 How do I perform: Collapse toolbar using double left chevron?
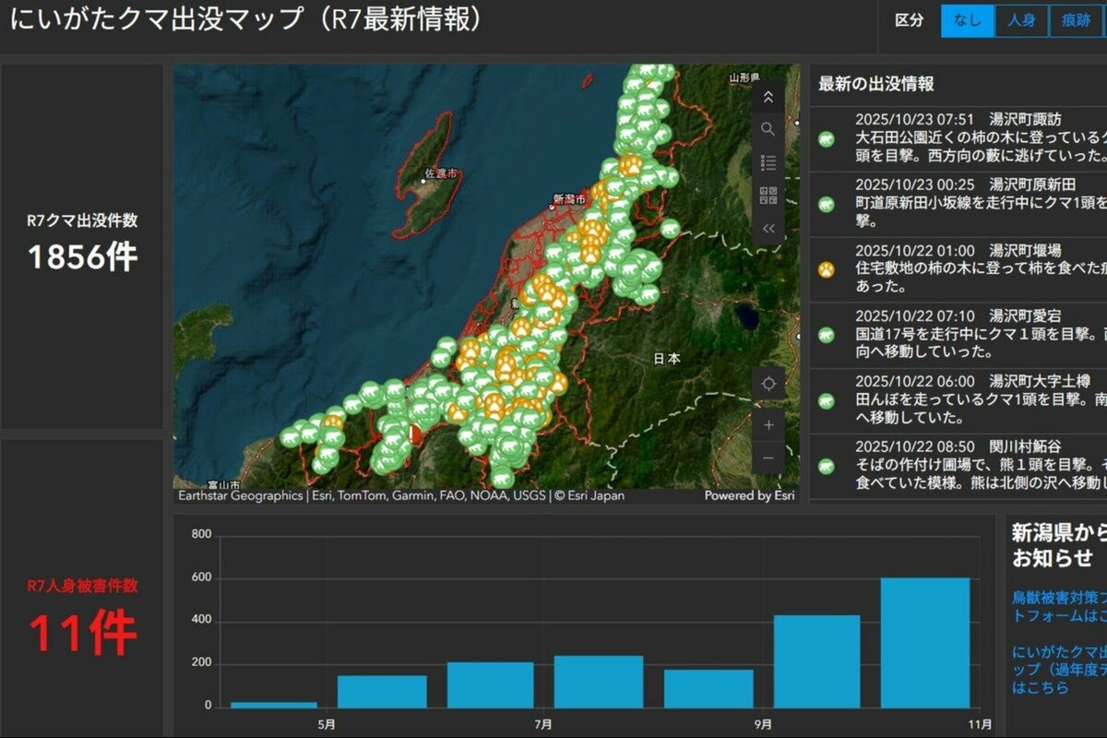(768, 229)
